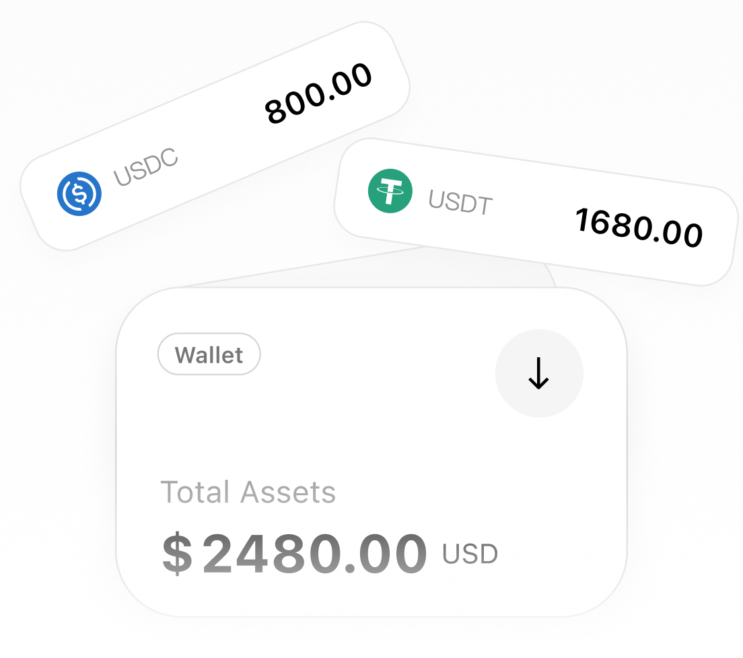The image size is (743, 658).
Task: Select the USDC label text
Action: pos(145,167)
